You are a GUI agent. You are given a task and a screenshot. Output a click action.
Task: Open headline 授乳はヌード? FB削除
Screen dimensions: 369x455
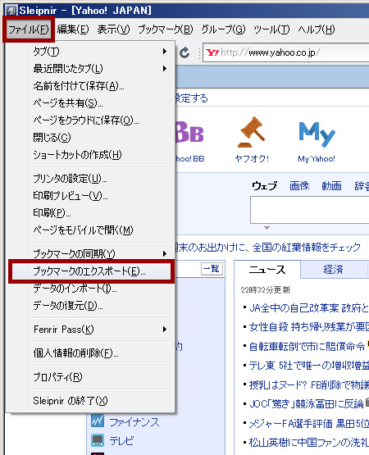coord(309,384)
